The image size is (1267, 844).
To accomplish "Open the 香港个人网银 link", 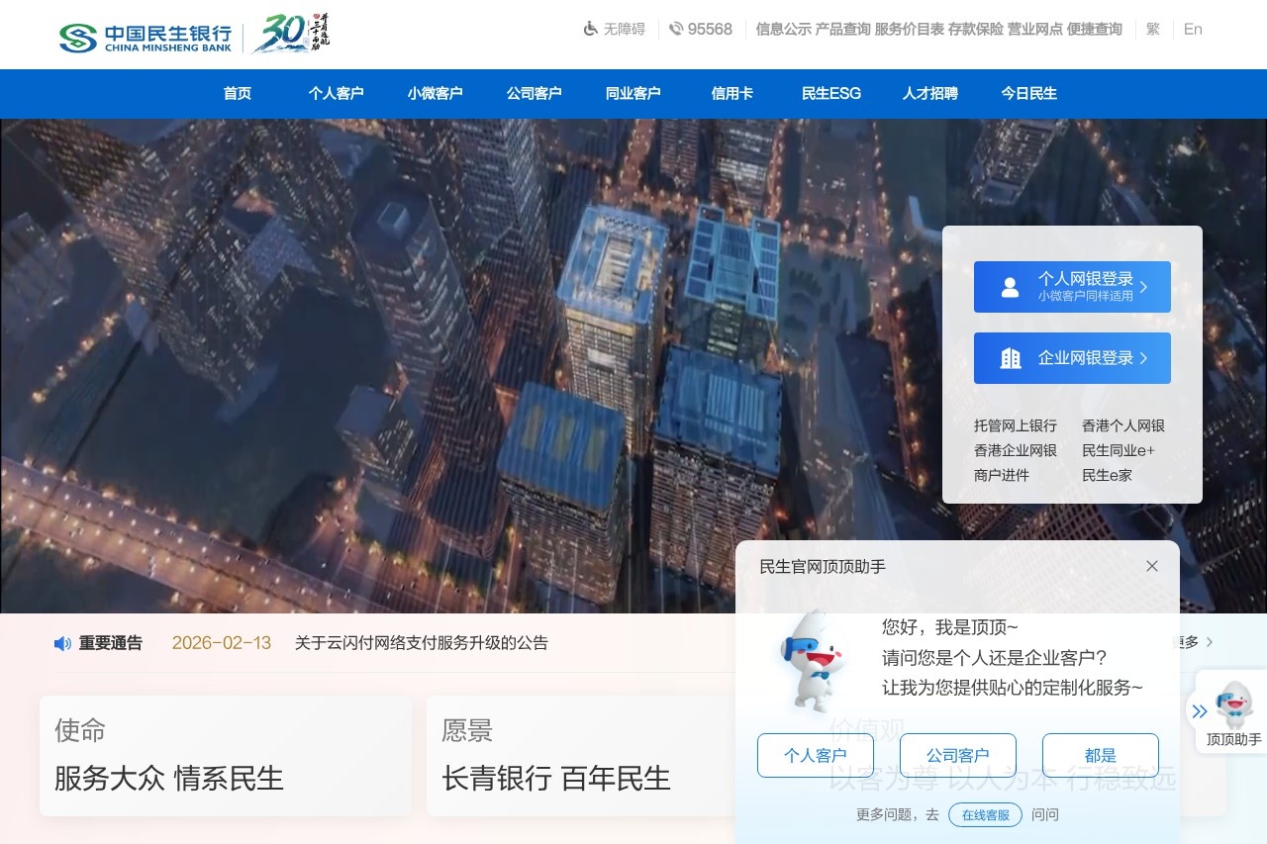I will pos(1123,425).
